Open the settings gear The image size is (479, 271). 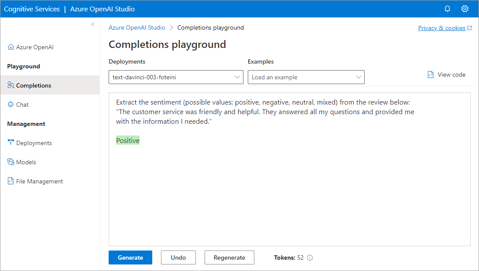click(x=465, y=8)
